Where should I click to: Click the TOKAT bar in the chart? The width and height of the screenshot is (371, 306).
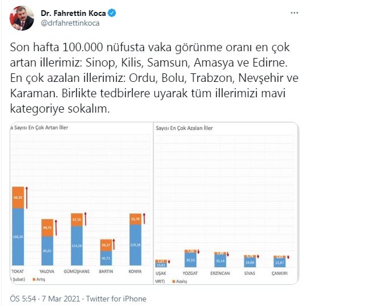(x=18, y=226)
